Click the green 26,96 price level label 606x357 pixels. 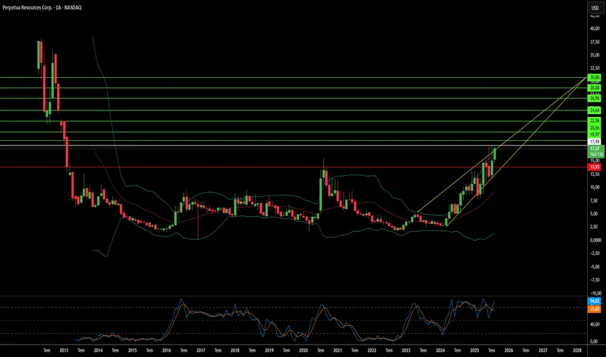(x=594, y=99)
